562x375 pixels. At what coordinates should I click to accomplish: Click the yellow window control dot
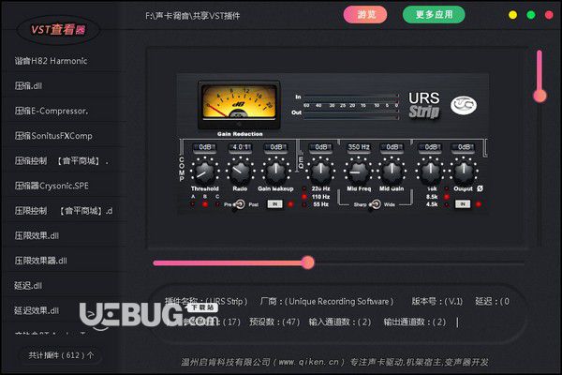pos(513,15)
